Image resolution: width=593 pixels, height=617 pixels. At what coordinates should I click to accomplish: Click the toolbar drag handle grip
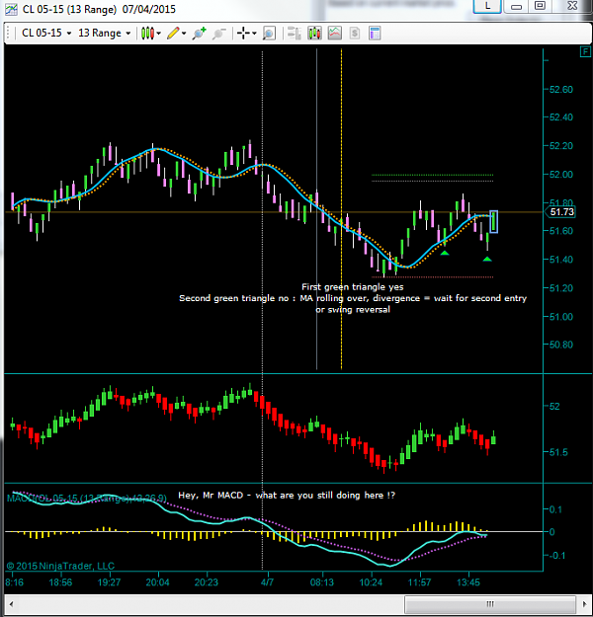click(x=9, y=34)
